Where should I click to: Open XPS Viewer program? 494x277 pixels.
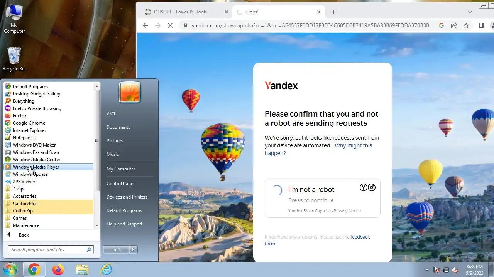(x=48, y=182)
